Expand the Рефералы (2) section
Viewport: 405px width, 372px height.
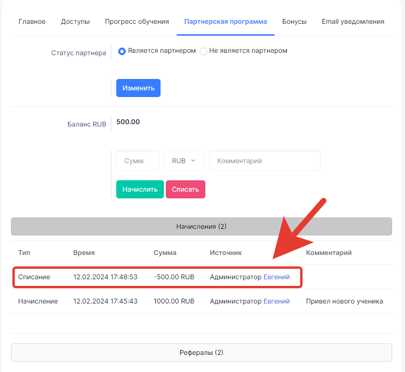point(202,352)
